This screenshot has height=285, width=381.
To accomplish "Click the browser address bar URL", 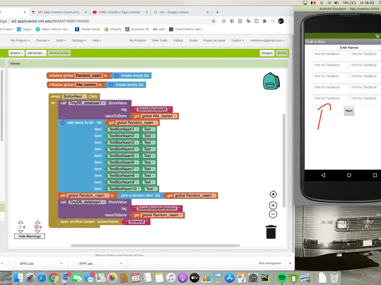I will pyautogui.click(x=50, y=21).
